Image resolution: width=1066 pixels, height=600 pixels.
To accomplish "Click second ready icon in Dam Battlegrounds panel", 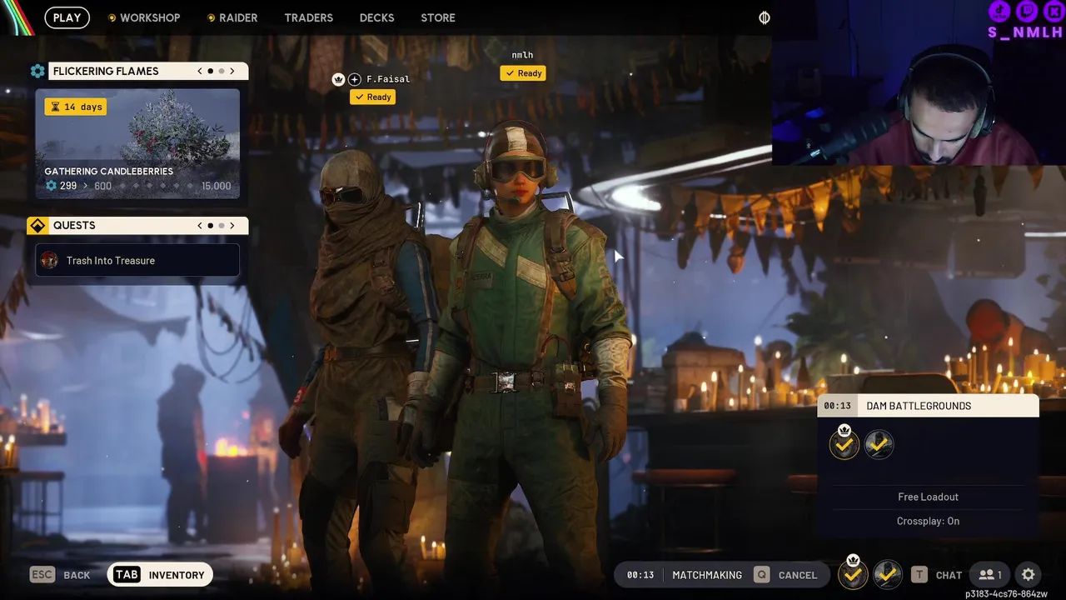I will (x=879, y=444).
